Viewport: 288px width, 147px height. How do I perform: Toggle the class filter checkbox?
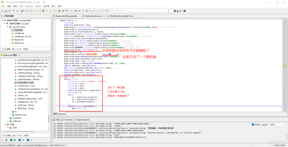(11, 140)
